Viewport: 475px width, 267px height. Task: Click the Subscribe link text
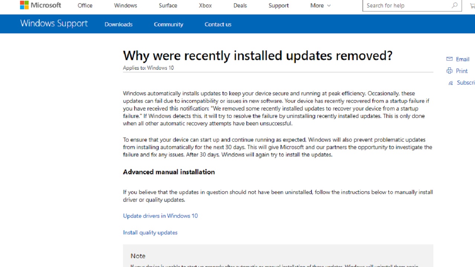[x=466, y=83]
